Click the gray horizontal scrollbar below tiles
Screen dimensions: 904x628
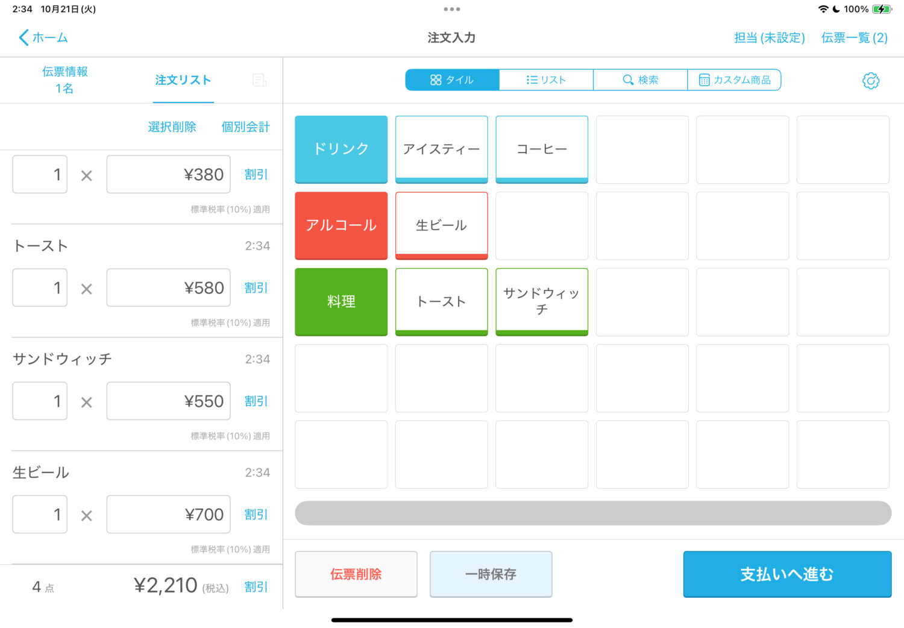click(x=592, y=513)
